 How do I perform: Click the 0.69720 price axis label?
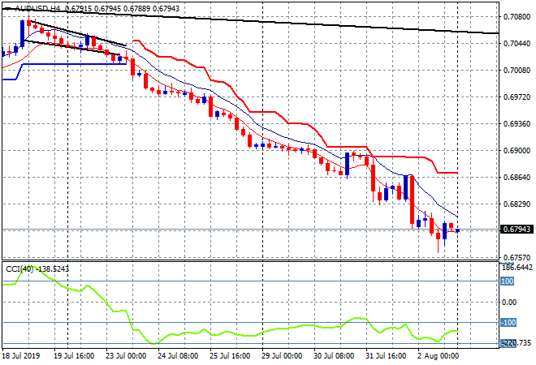pos(517,97)
